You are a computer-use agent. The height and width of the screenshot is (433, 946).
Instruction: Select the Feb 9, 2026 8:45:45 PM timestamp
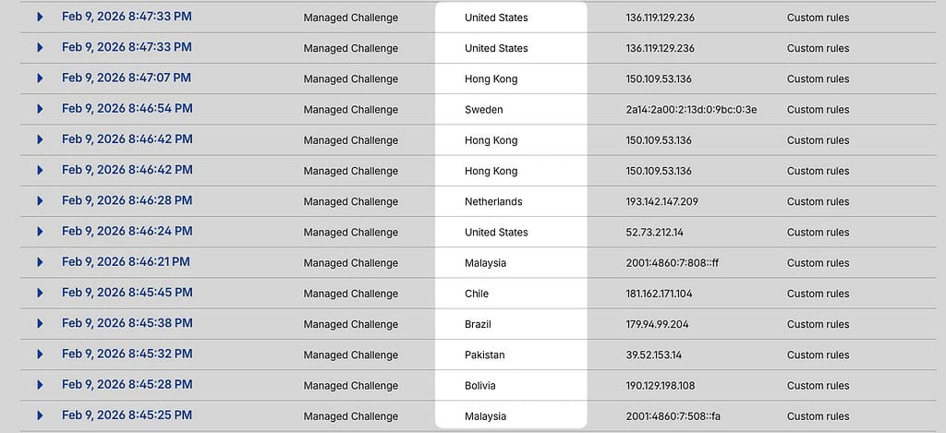pyautogui.click(x=127, y=293)
